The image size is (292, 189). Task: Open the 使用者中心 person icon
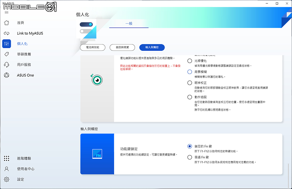click(7, 169)
